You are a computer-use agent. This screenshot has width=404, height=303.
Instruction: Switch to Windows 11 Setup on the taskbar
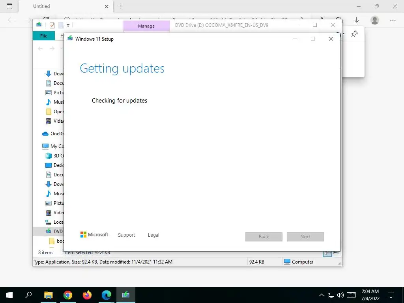[x=126, y=295]
